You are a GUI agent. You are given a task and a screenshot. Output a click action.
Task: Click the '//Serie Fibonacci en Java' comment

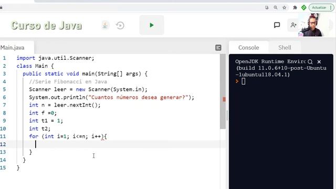pos(68,82)
